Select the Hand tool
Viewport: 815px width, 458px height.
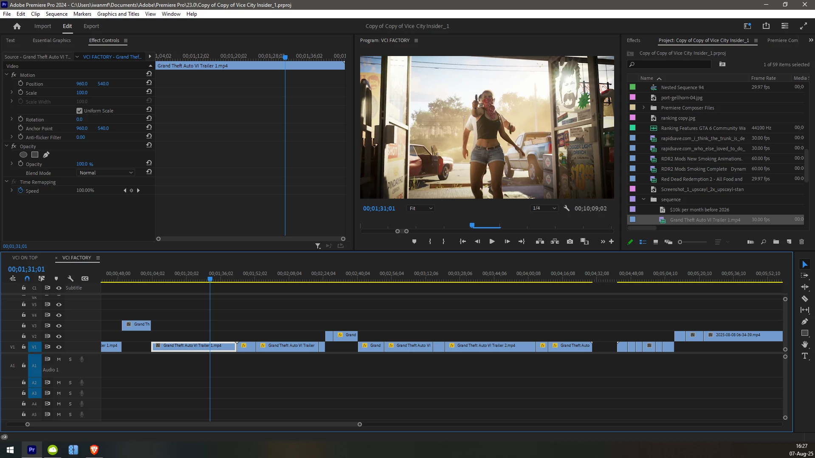(x=804, y=344)
